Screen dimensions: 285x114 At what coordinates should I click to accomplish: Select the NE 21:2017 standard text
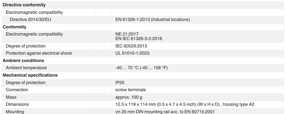point(127,34)
